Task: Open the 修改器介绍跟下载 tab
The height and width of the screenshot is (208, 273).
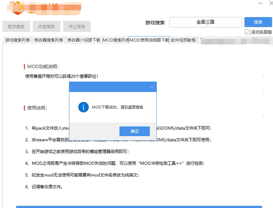Action: coord(84,40)
